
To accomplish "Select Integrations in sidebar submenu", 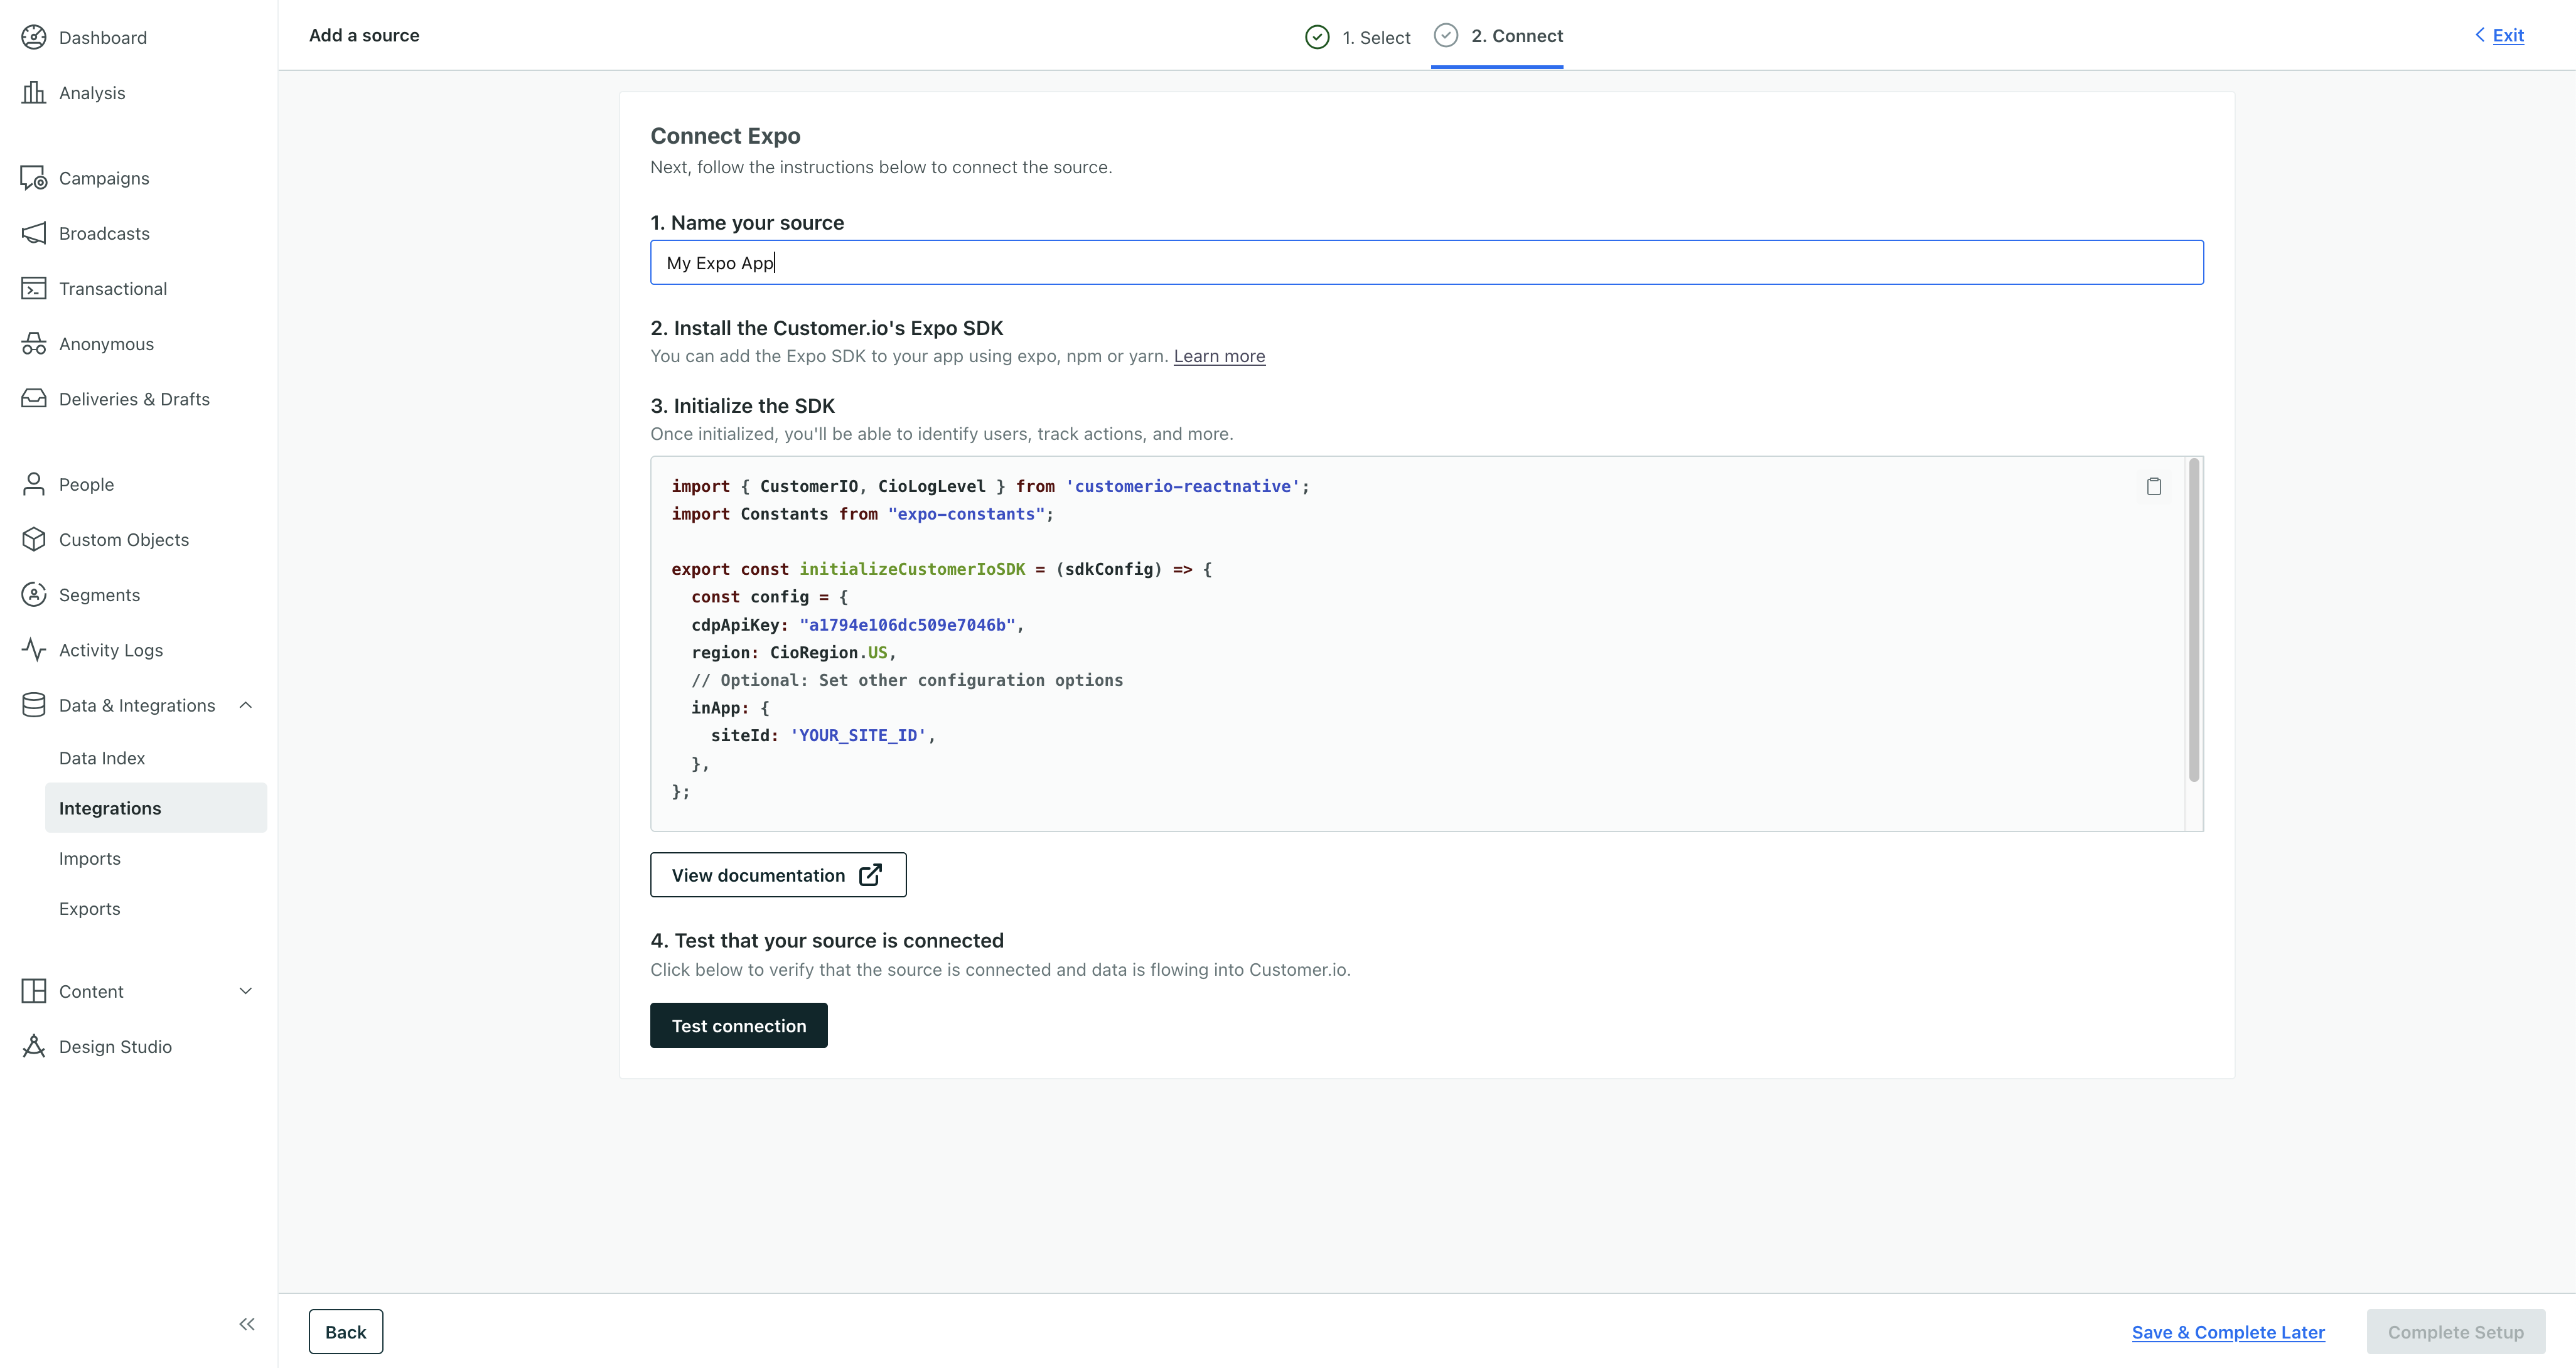I will pyautogui.click(x=156, y=808).
